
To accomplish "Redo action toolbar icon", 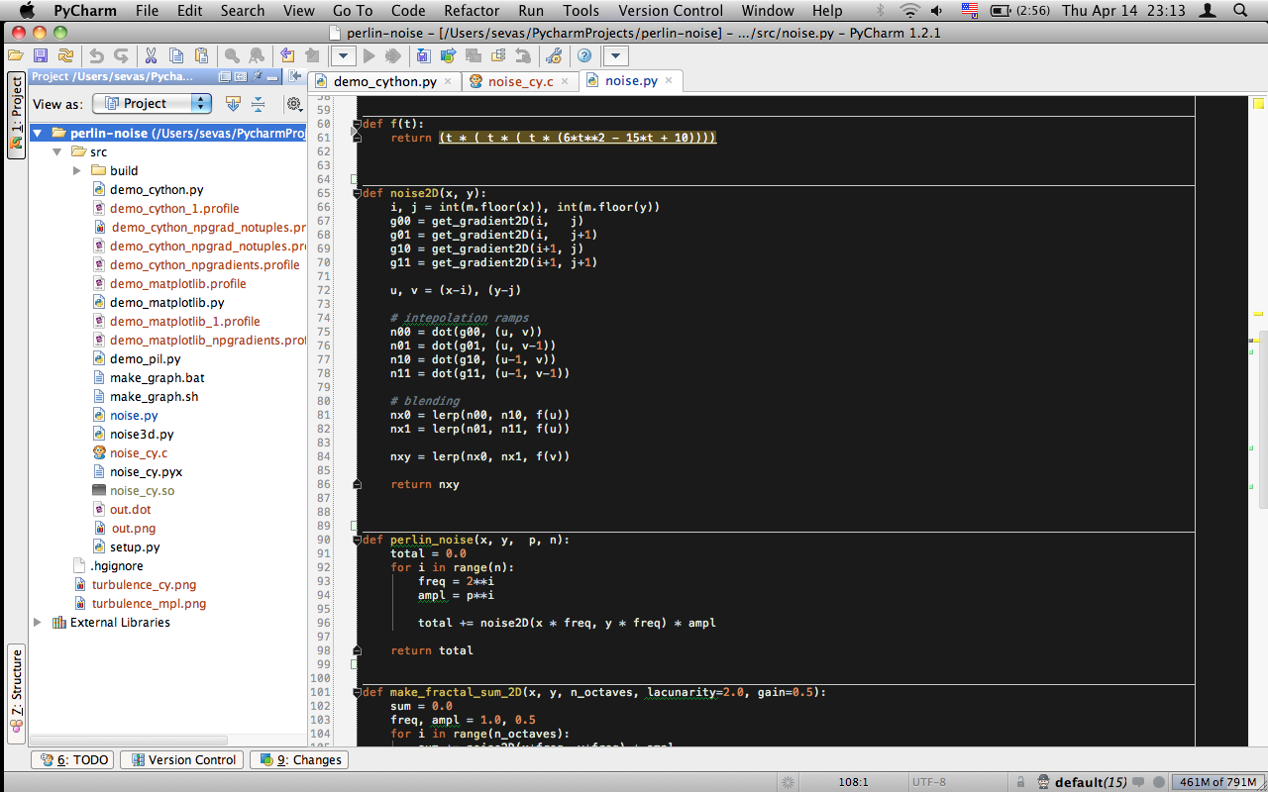I will tap(121, 56).
